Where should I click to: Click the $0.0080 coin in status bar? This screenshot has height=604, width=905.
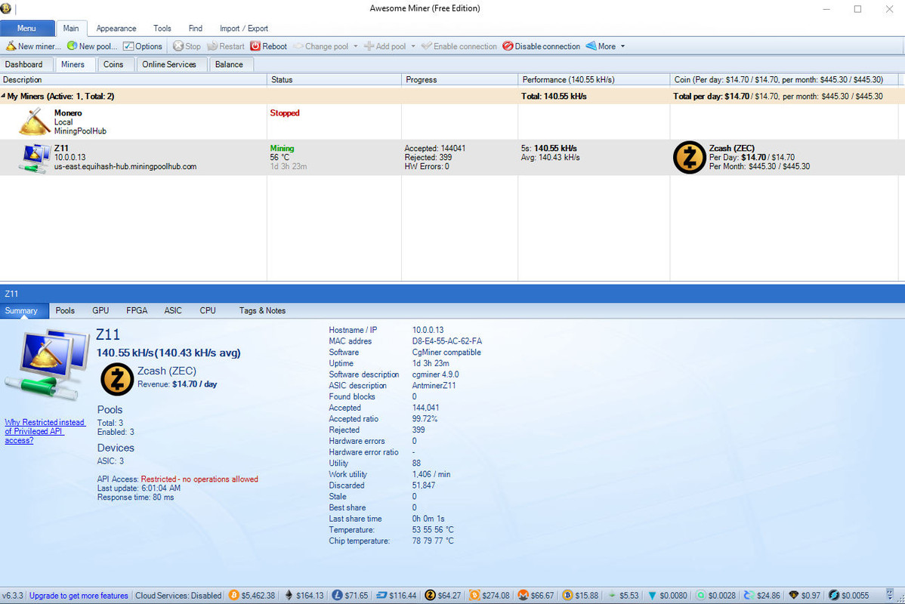[x=668, y=596]
